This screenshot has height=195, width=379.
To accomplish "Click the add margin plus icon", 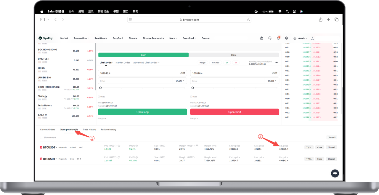I will 197,146.
